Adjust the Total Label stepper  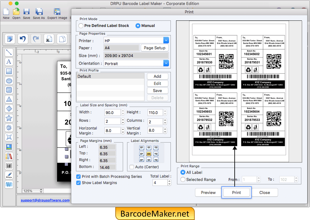170,183
